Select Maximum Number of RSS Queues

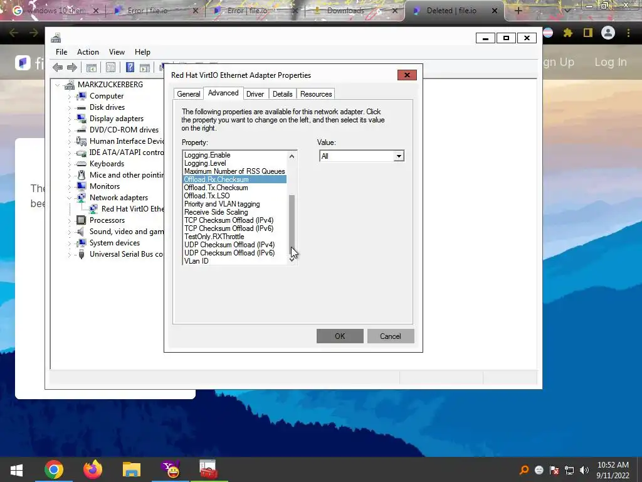pyautogui.click(x=234, y=171)
